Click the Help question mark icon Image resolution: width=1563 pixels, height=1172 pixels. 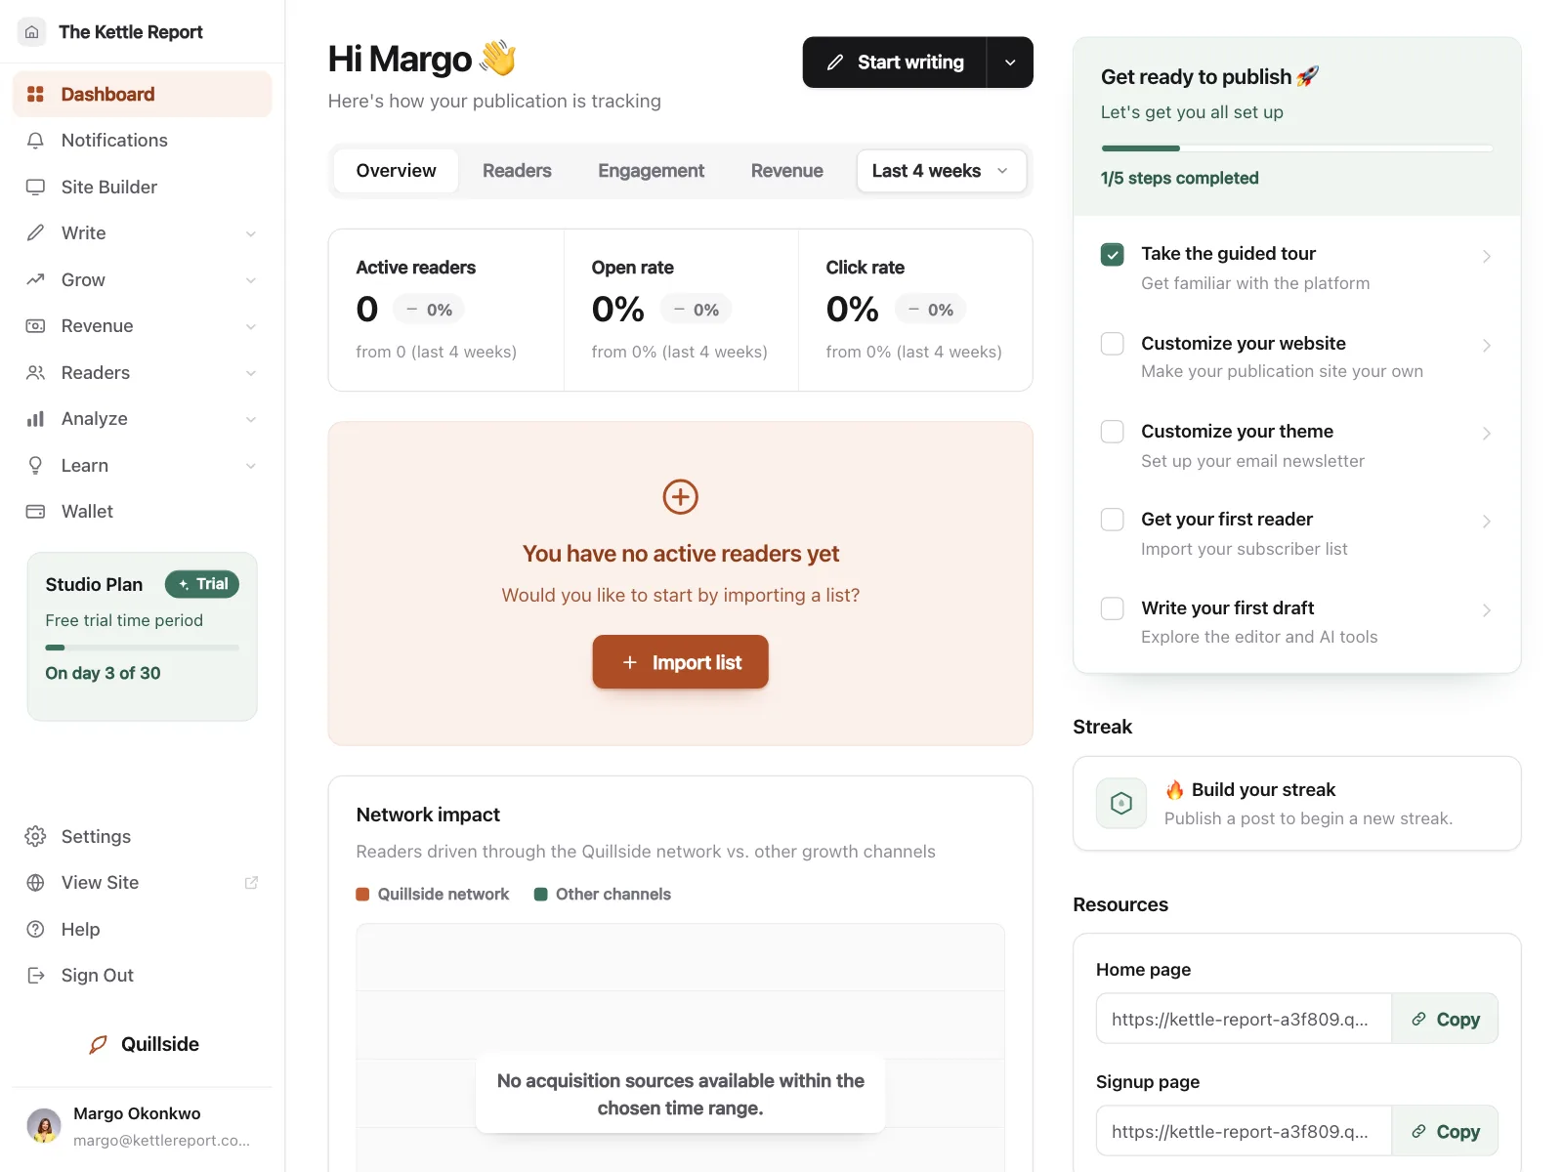coord(36,930)
